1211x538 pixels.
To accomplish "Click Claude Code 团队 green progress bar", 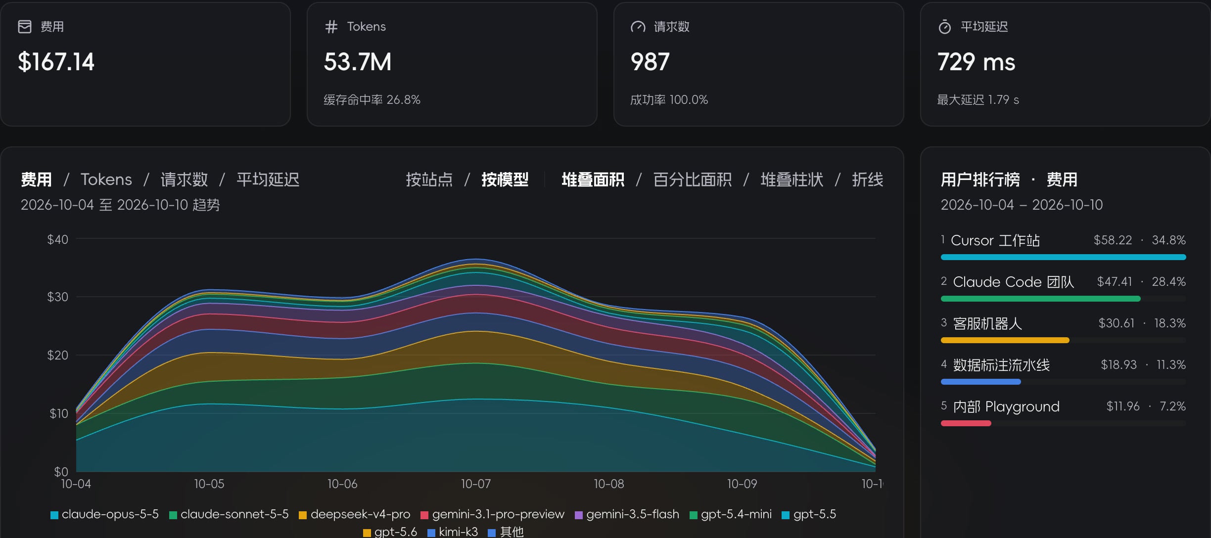I will [1040, 299].
